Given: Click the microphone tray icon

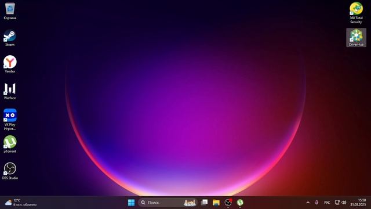Looking at the screenshot, I should (317, 203).
